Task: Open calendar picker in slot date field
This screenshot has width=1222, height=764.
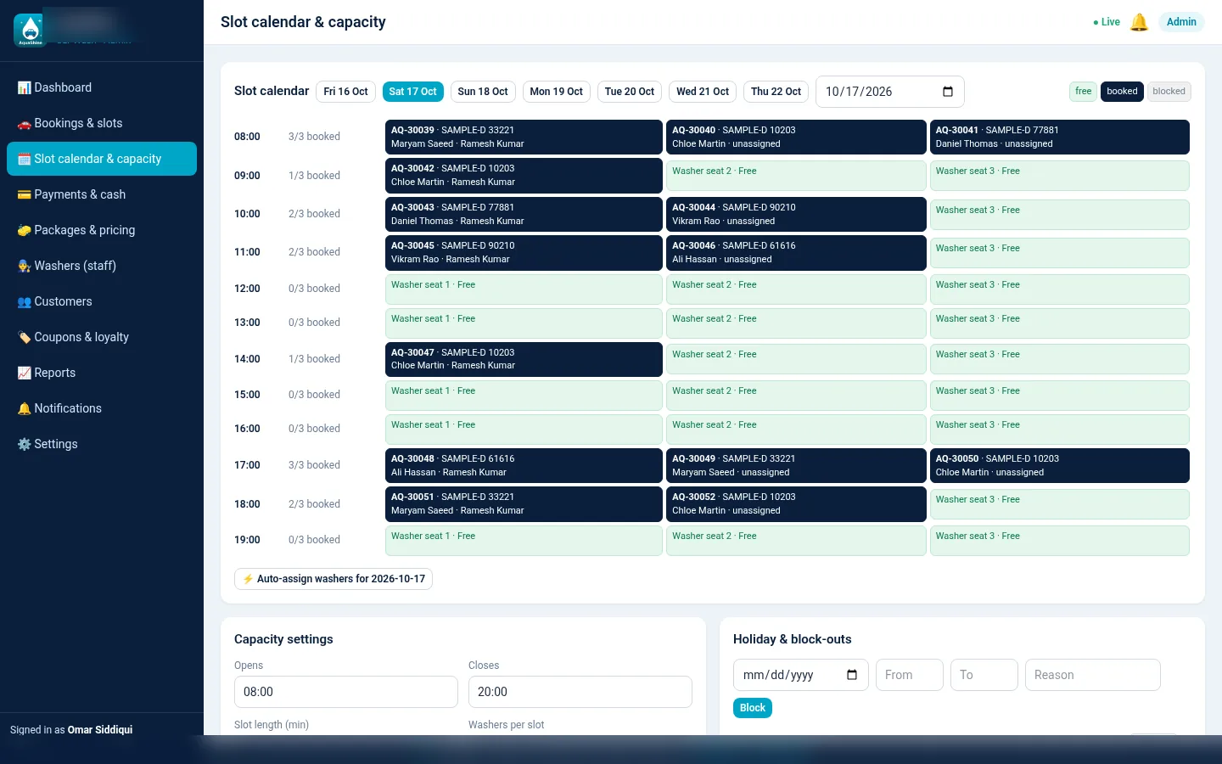Action: click(948, 92)
